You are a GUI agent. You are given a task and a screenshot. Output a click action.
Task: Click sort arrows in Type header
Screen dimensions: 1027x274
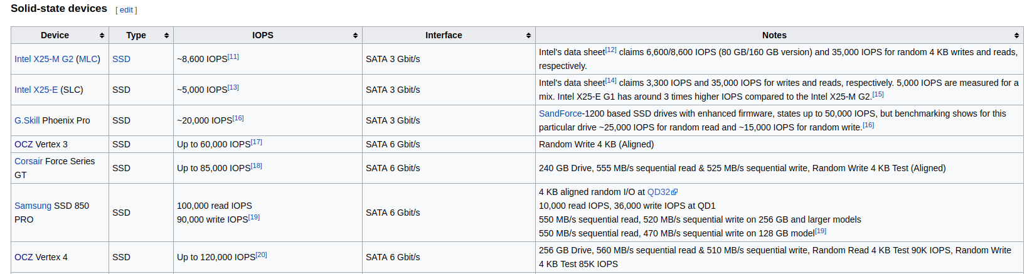tap(166, 36)
